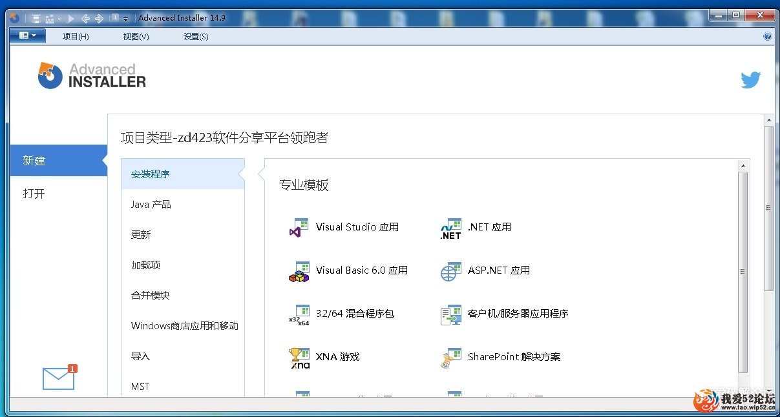Click the Visual Studio 应用 template icon
The height and width of the screenshot is (417, 780).
coord(299,229)
